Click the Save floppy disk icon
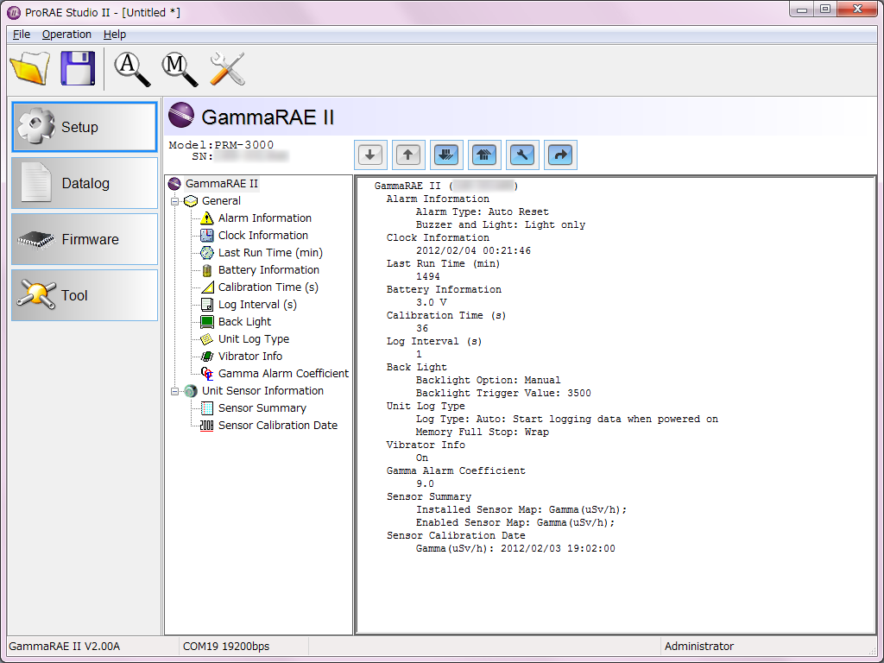The width and height of the screenshot is (884, 663). click(x=78, y=68)
